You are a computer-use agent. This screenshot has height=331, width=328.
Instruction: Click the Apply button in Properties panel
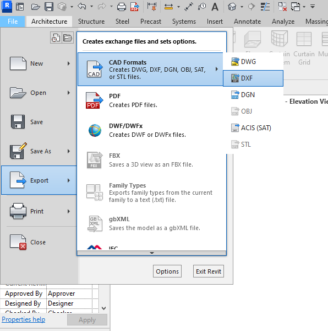tap(87, 320)
